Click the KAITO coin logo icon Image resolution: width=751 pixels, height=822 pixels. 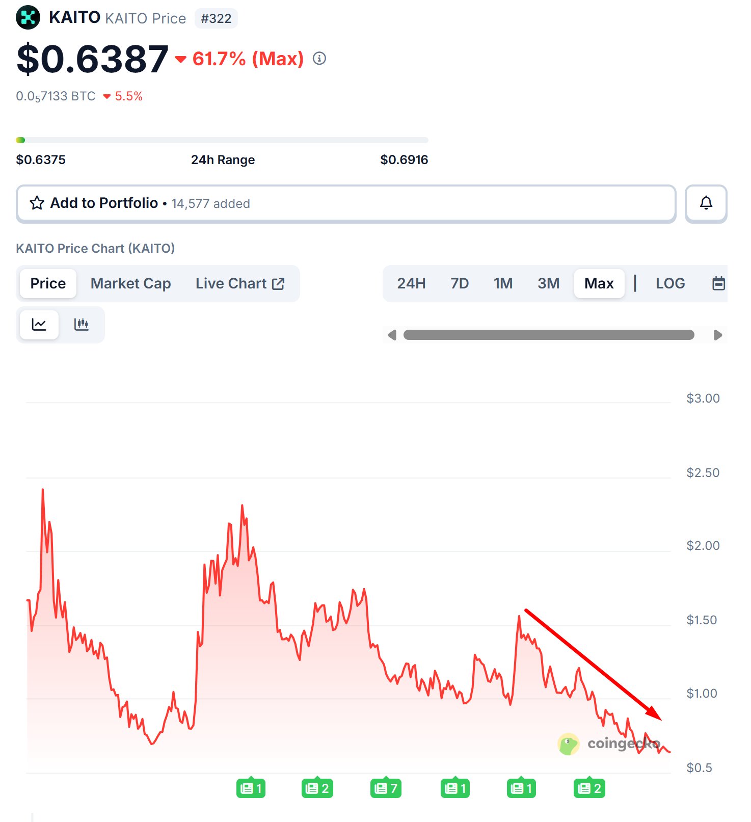click(x=28, y=17)
